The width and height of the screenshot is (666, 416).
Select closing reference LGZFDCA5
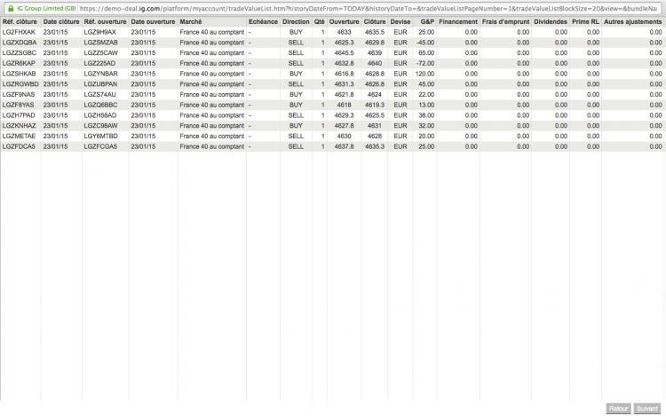pos(19,146)
